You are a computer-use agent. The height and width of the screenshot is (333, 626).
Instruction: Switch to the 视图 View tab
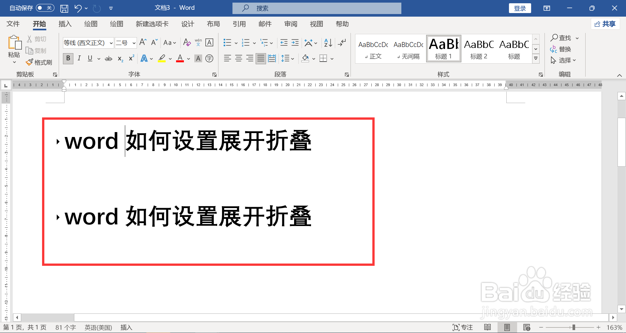[317, 24]
